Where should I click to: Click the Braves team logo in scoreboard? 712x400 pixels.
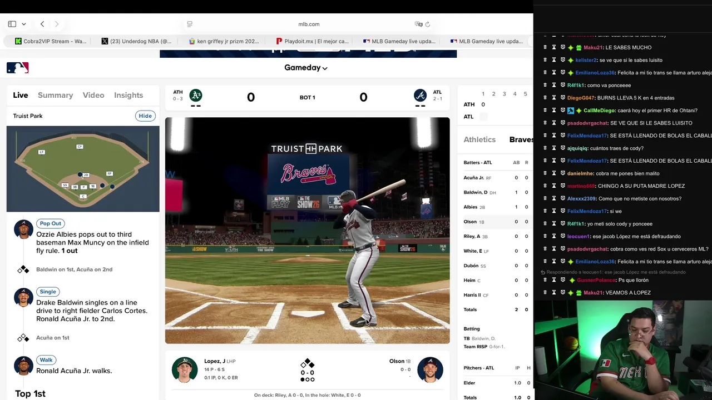tap(420, 95)
